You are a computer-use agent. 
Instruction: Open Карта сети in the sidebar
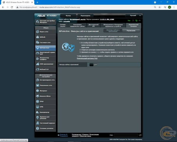pos(45,32)
